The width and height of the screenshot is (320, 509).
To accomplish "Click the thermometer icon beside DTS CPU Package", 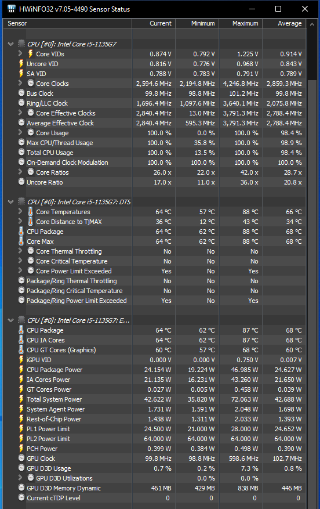I will (x=21, y=232).
